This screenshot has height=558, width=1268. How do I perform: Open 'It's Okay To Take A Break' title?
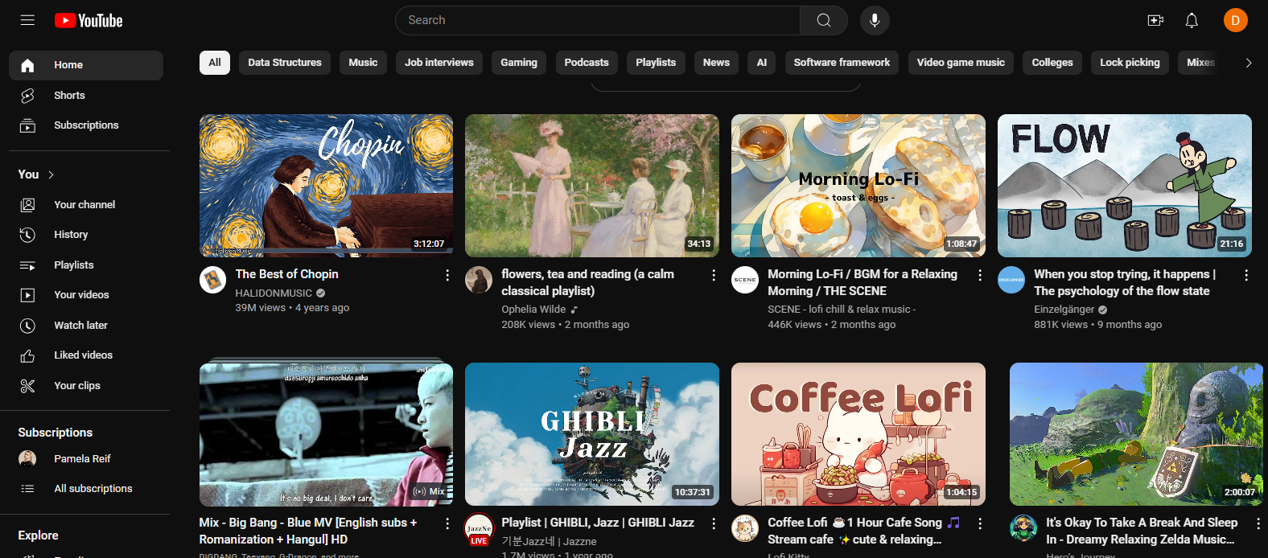click(x=1142, y=531)
